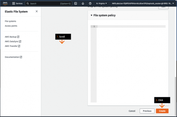
Task: Open the AWS DataSync link
Action: [13, 42]
